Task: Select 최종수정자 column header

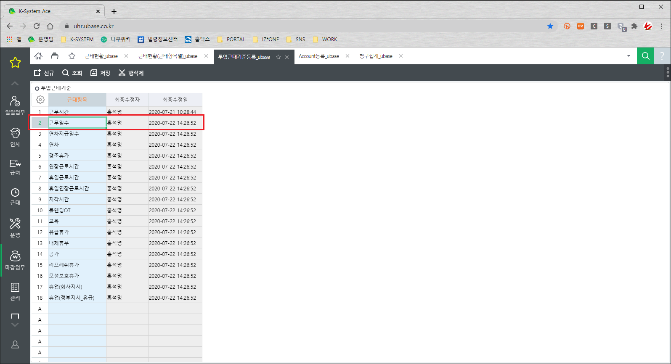Action: (x=127, y=100)
